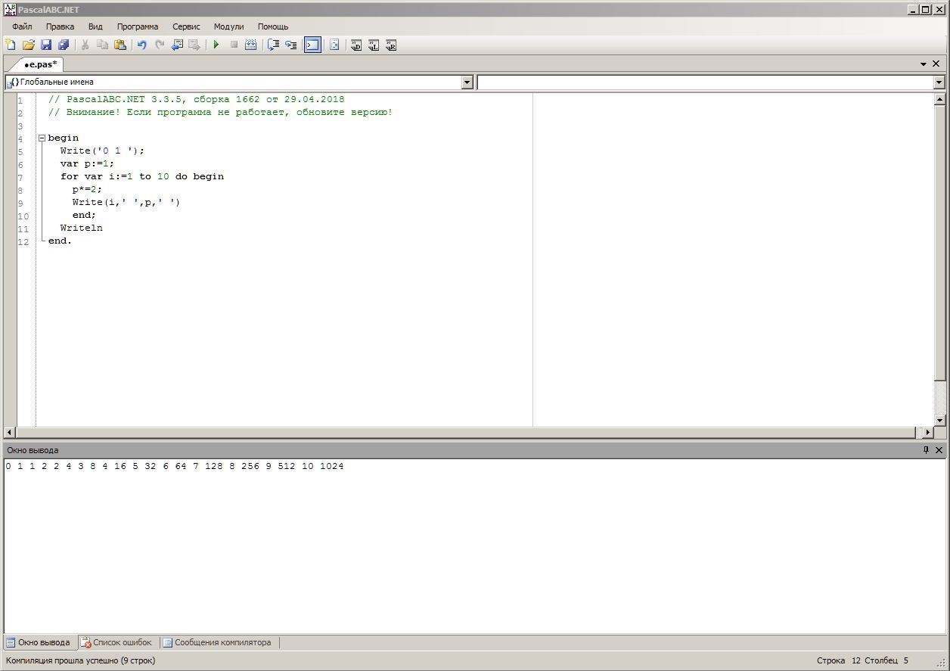Viewport: 950px width, 671px height.
Task: Save the current file
Action: [x=46, y=45]
